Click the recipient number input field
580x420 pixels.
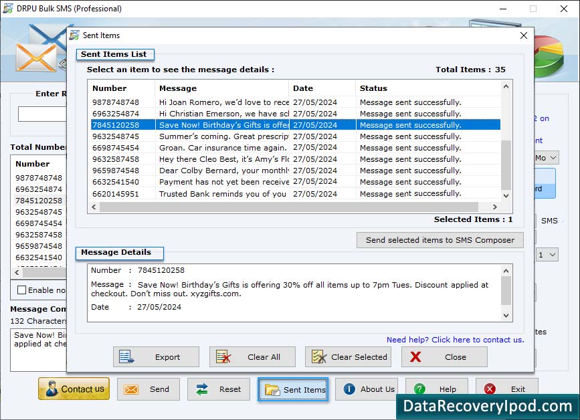[x=42, y=114]
